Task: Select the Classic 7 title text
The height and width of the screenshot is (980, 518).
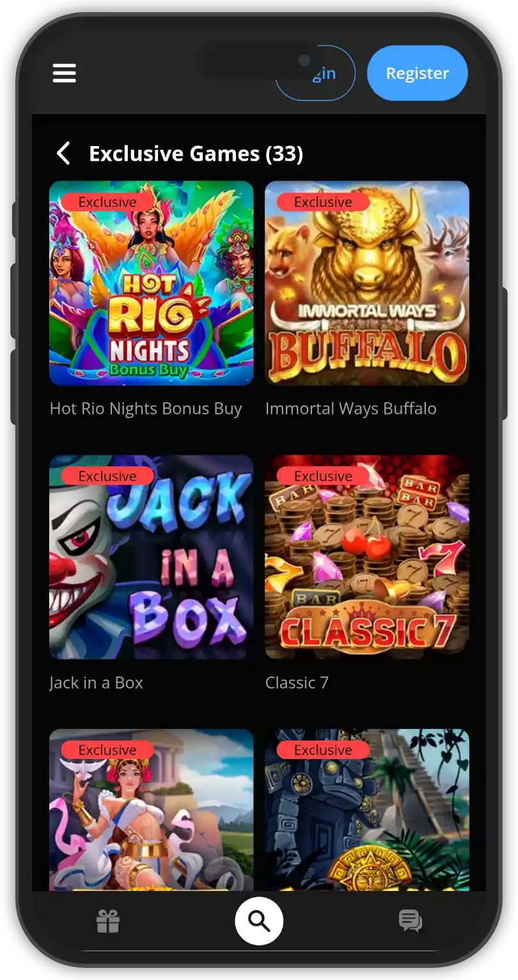Action: tap(297, 683)
